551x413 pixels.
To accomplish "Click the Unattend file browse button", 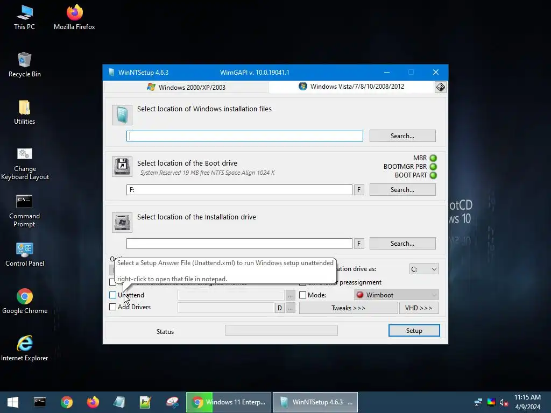I will [290, 296].
